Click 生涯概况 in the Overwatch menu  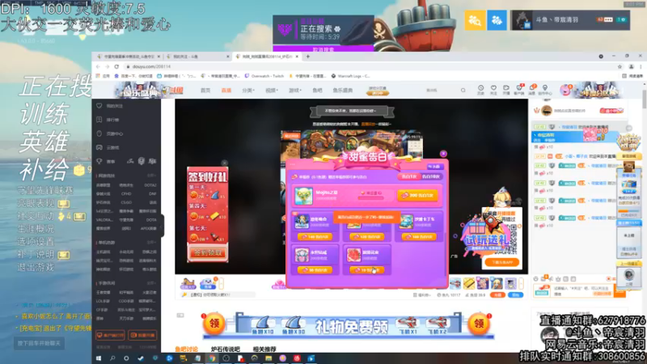(x=36, y=228)
